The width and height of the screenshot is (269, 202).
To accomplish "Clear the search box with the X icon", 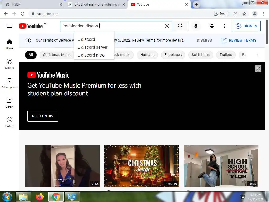I will click(167, 26).
